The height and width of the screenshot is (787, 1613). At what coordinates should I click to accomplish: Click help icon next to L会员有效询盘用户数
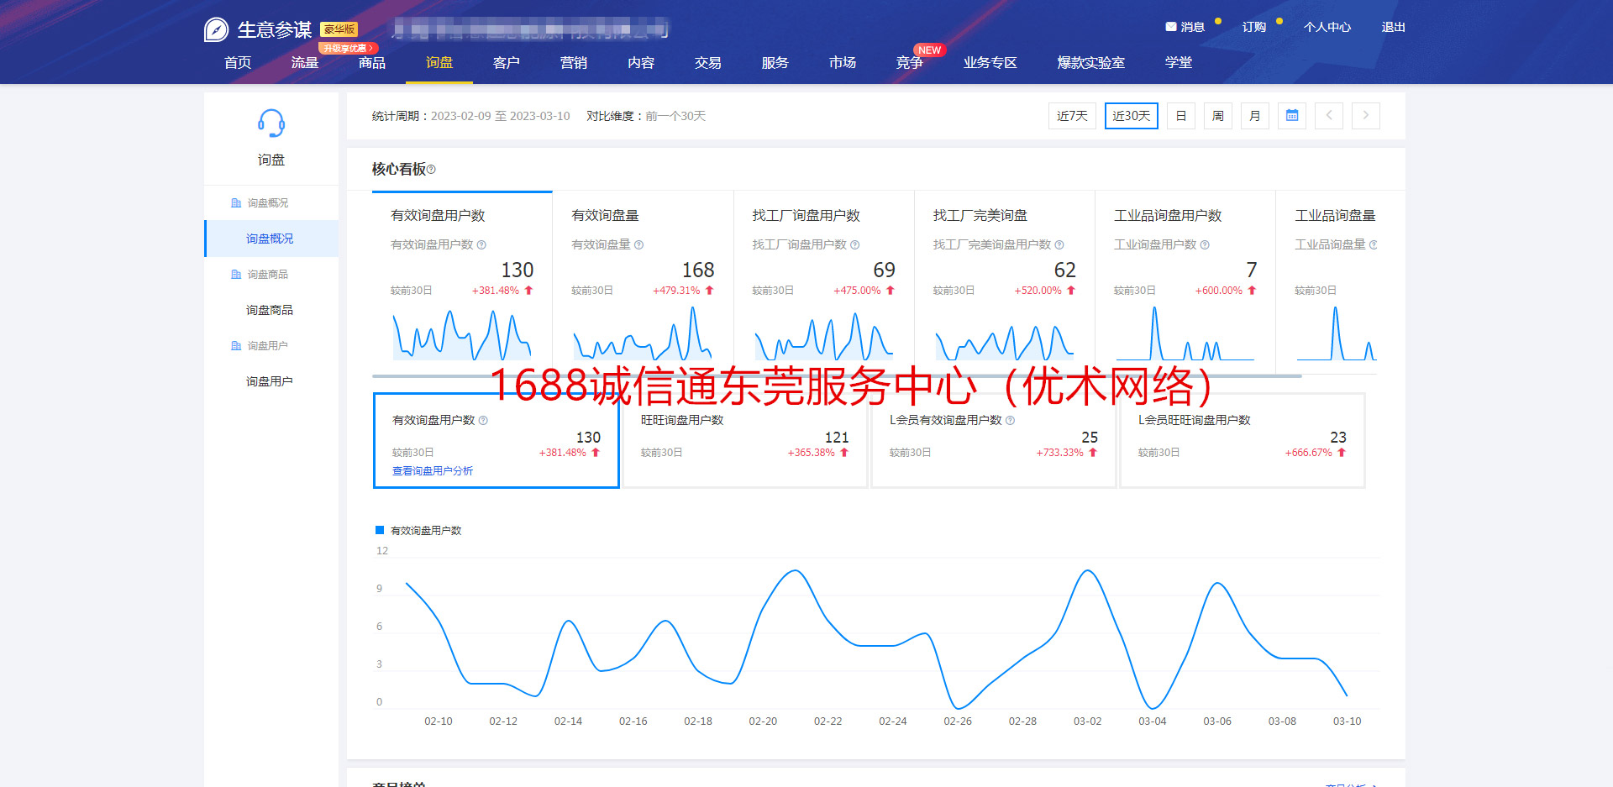[1010, 420]
